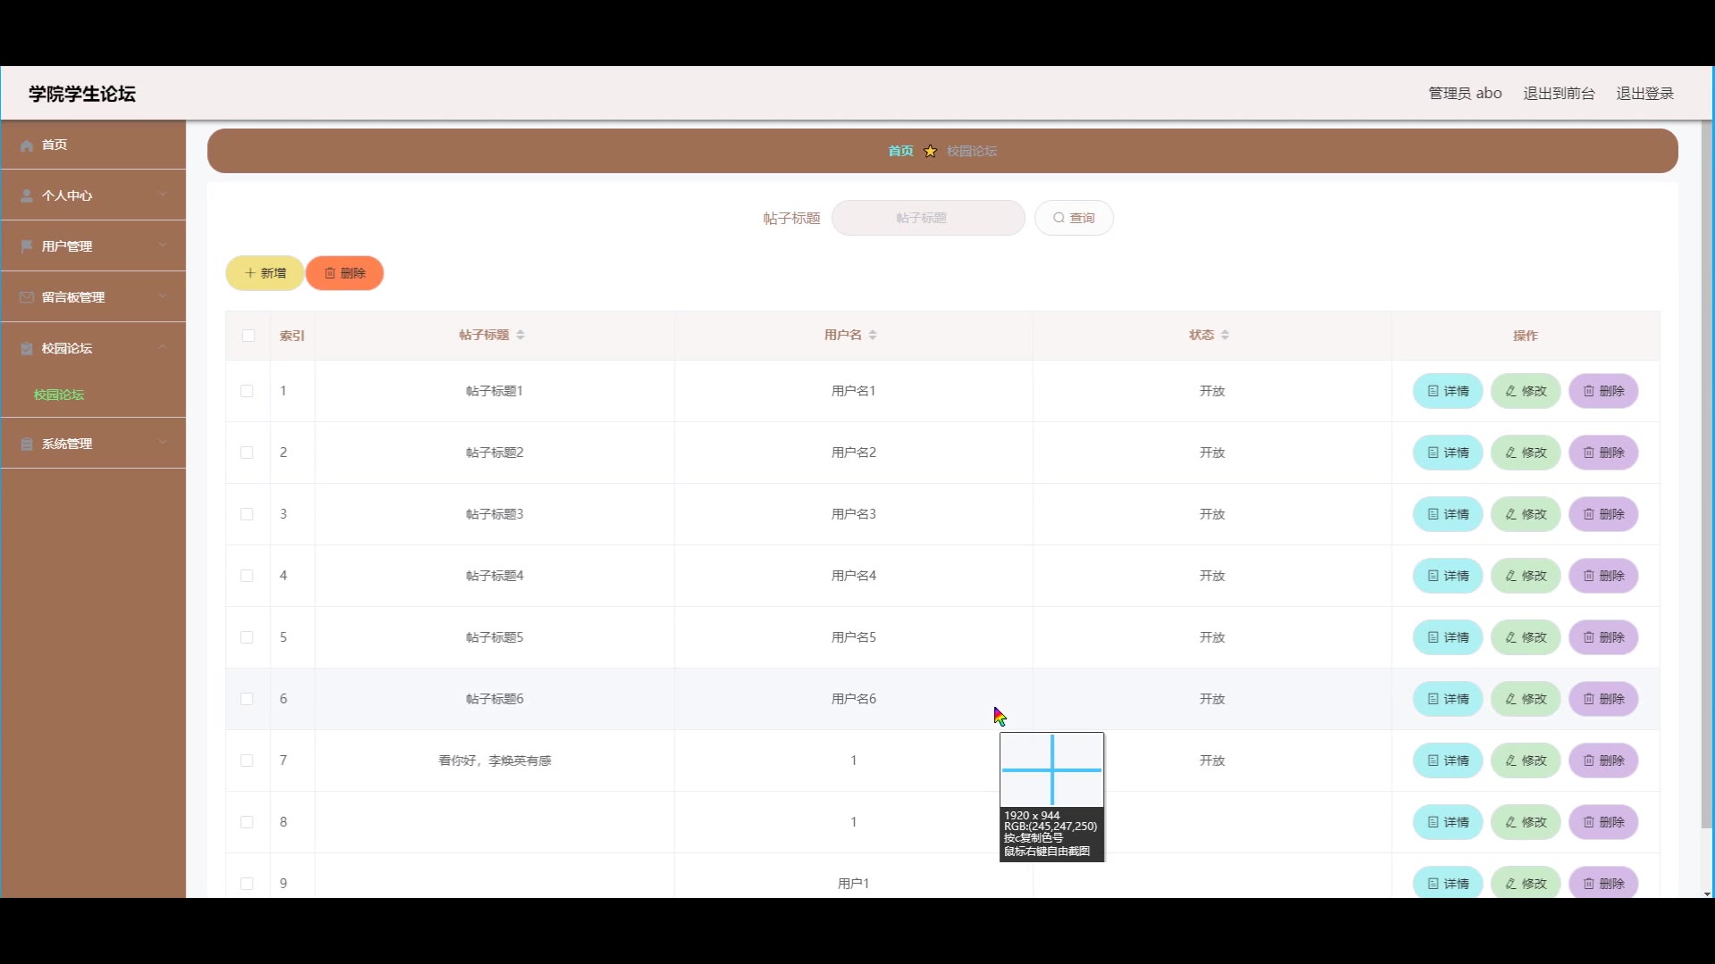Focus the 帖子标题 search input field
The height and width of the screenshot is (964, 1715).
coord(928,218)
